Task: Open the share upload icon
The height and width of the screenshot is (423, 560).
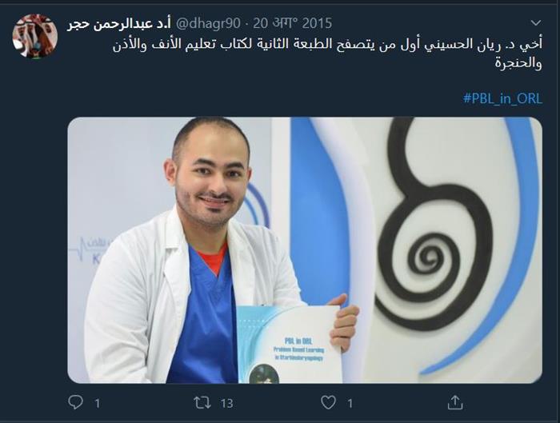Action: coord(455,402)
